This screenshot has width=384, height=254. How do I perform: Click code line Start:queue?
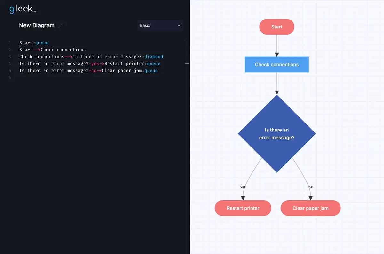[x=34, y=43]
